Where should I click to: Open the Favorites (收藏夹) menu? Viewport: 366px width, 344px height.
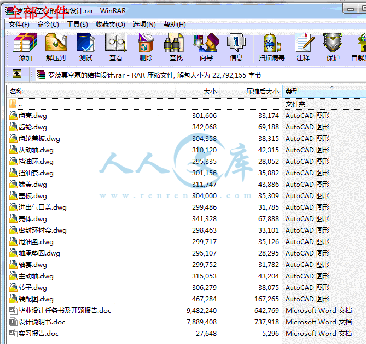tap(111, 25)
